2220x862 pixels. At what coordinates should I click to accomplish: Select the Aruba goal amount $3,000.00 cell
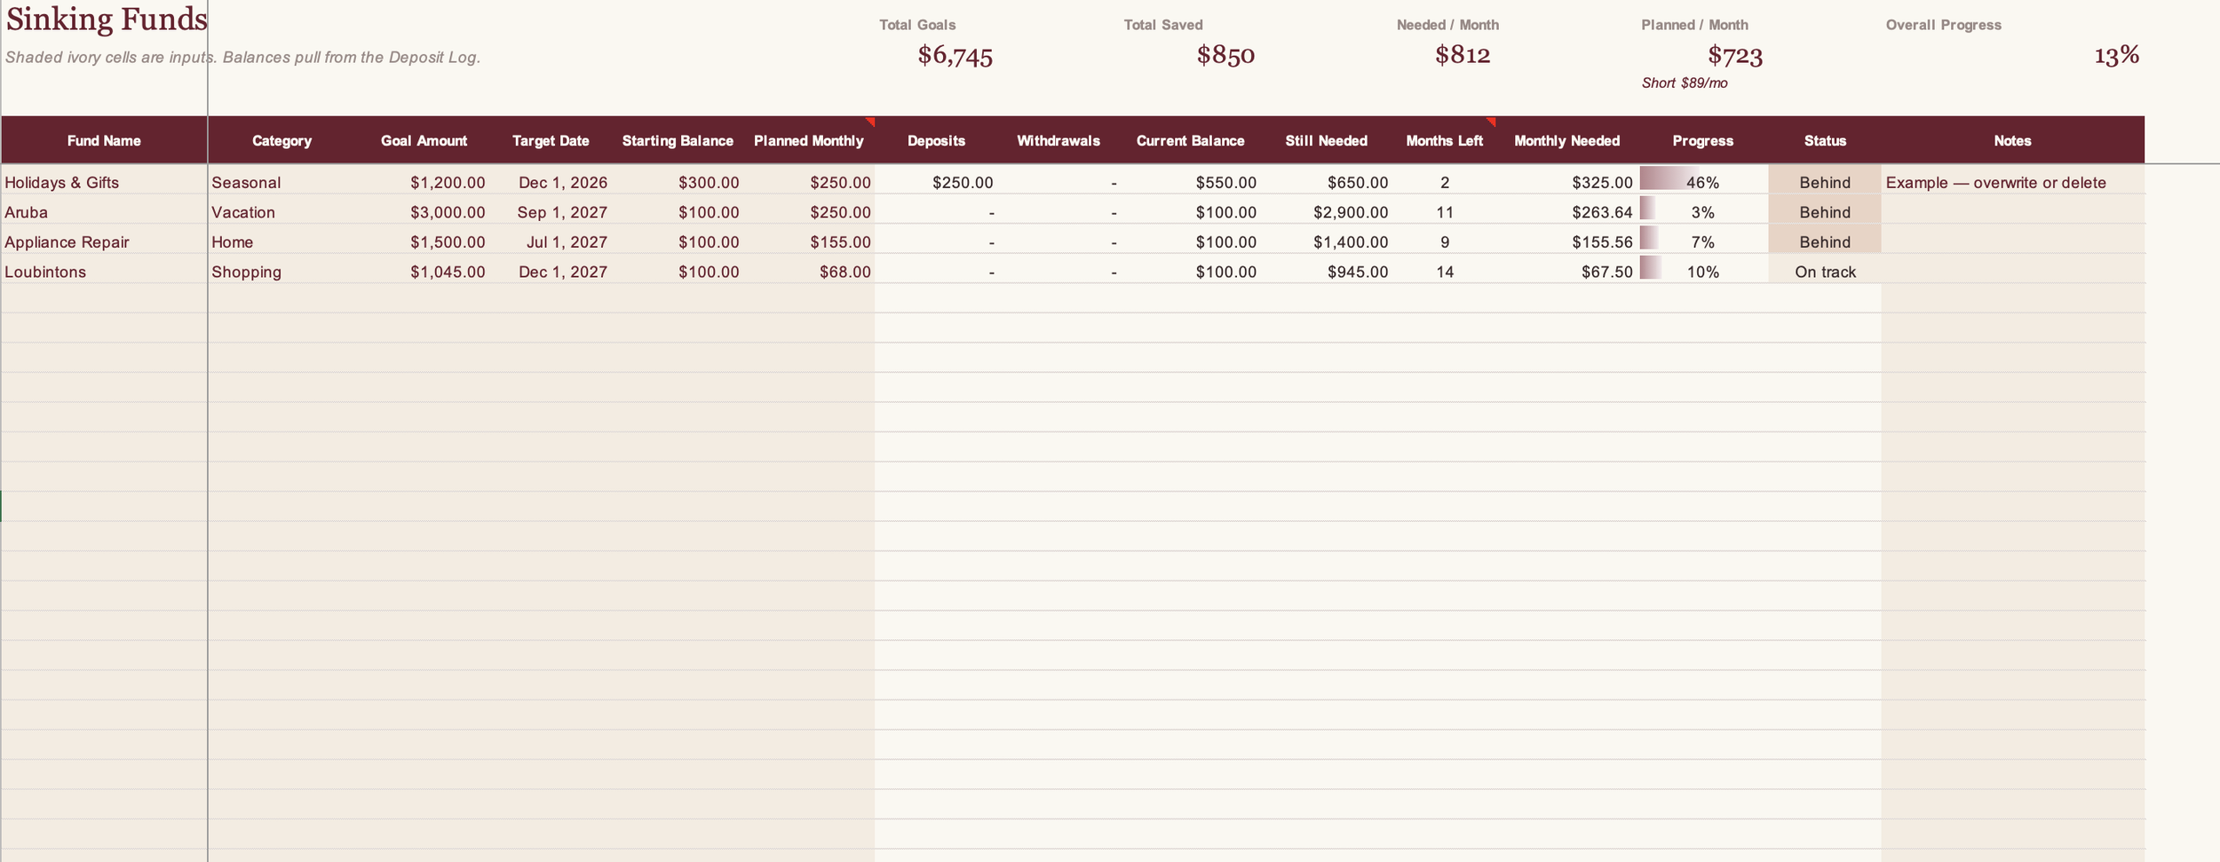coord(423,212)
